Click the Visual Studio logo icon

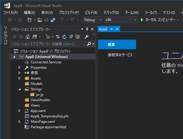[7, 5]
